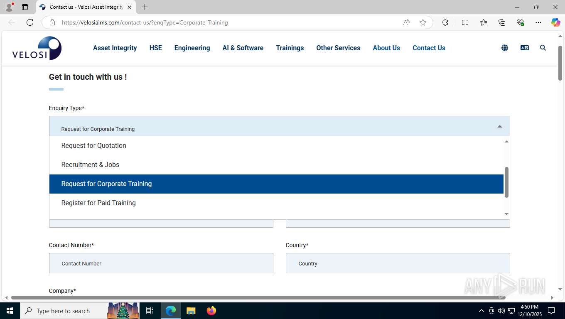This screenshot has width=565, height=319.
Task: Click the Windows Start button
Action: tap(10, 311)
